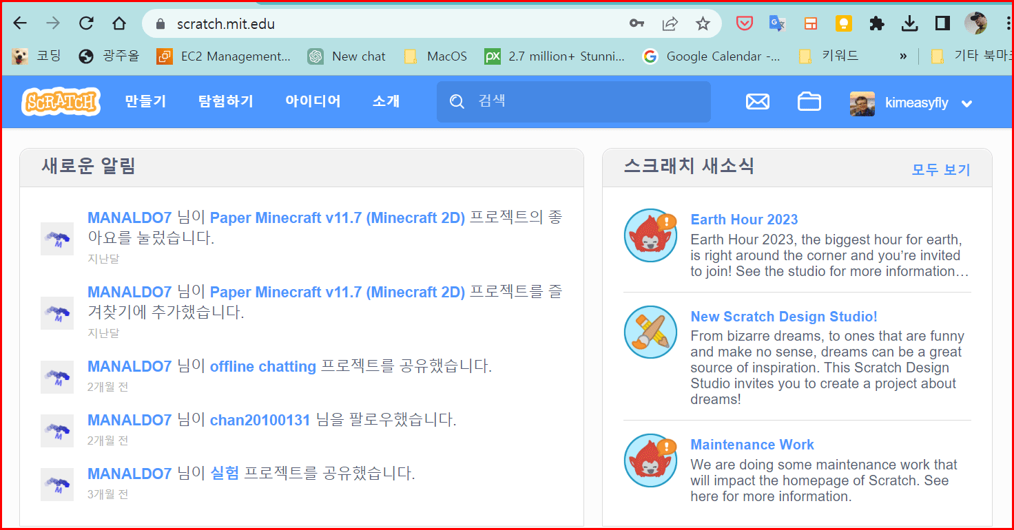
Task: Open MANALDO7 in the 팔로우 notification
Action: [x=130, y=420]
